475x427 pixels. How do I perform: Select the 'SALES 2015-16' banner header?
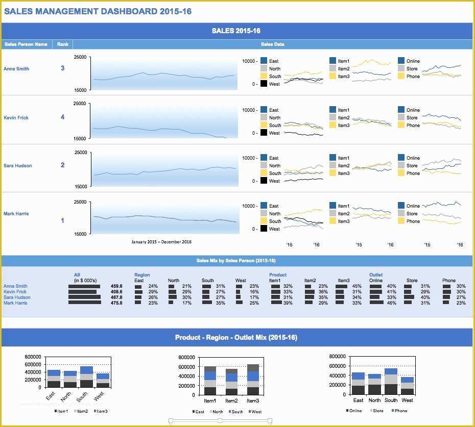click(236, 31)
